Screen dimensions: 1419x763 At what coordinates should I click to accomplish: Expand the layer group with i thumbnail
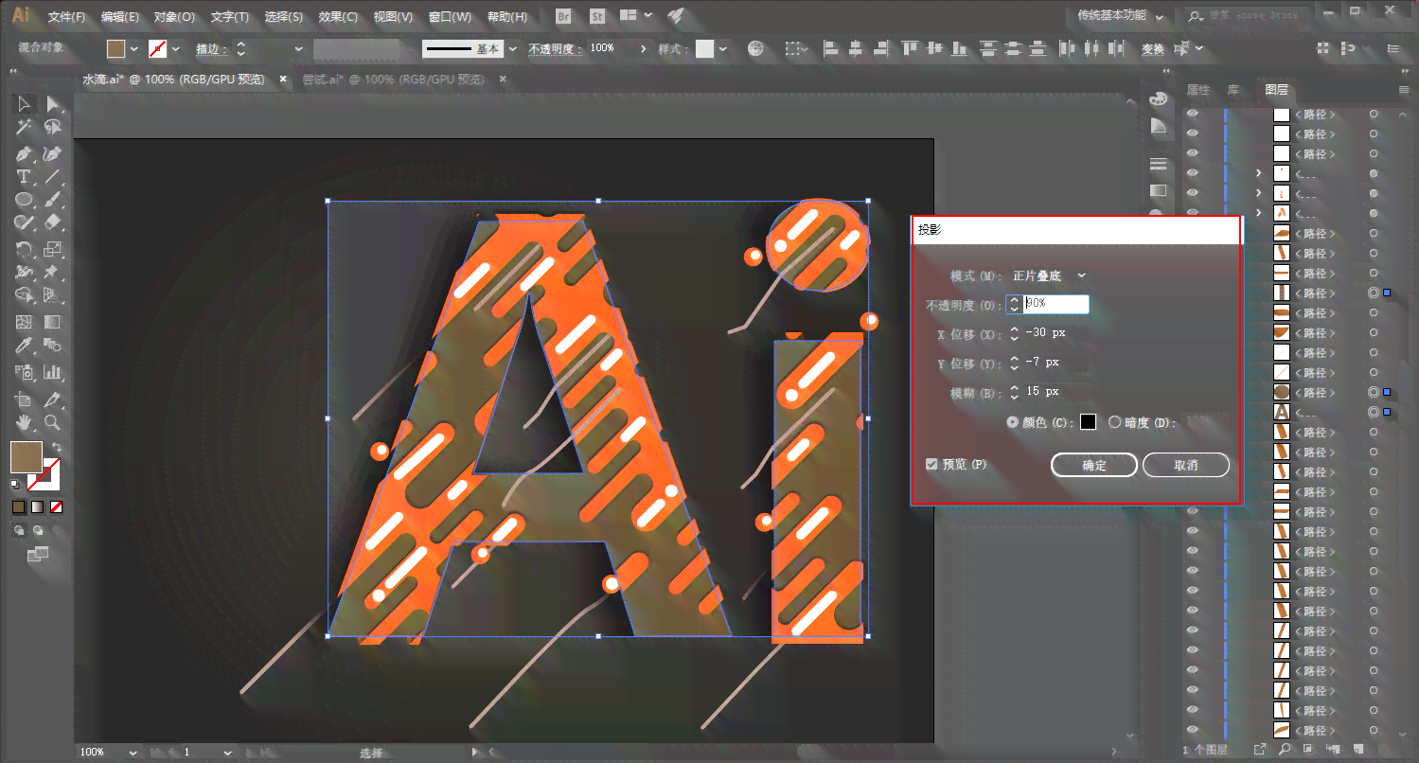point(1258,193)
